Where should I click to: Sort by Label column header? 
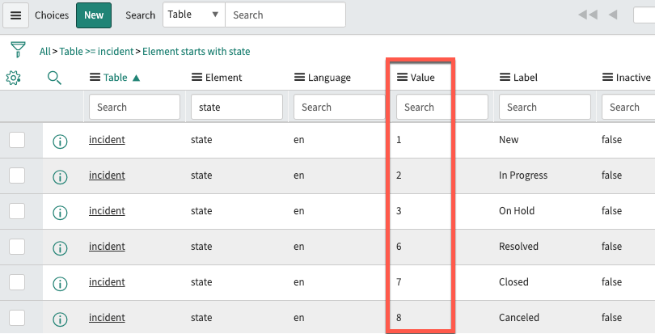pyautogui.click(x=525, y=78)
